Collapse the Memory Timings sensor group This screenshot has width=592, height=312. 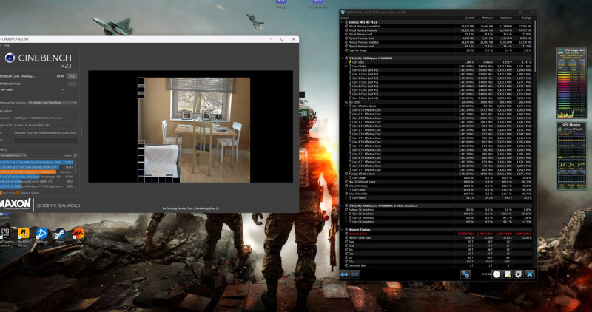(x=343, y=229)
